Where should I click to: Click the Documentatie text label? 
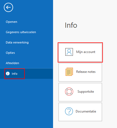tap(86, 111)
